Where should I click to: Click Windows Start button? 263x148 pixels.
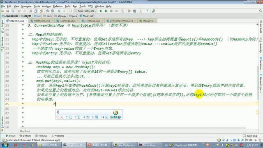(x=5, y=145)
